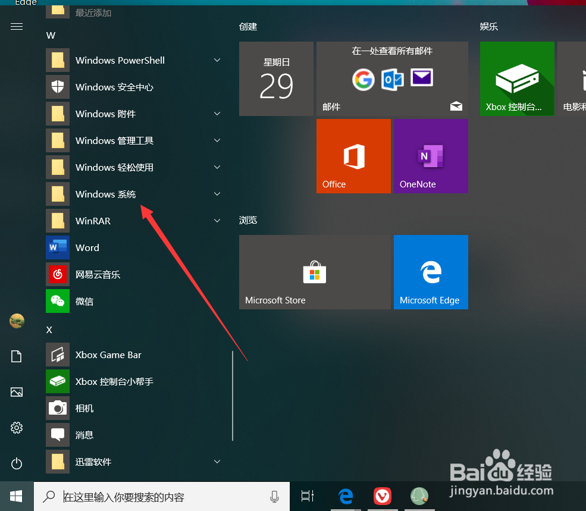Image resolution: width=586 pixels, height=511 pixels.
Task: Open Settings gear in Start sidebar
Action: coord(17,428)
